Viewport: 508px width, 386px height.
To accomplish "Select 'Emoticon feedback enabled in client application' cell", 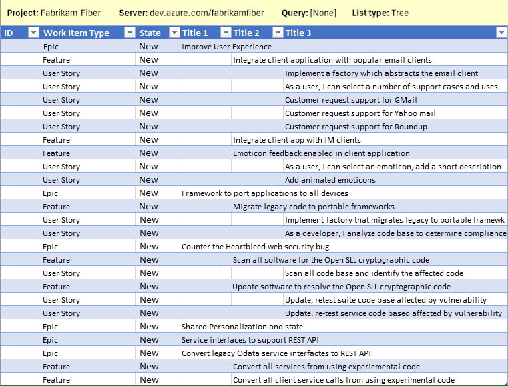I will click(321, 153).
